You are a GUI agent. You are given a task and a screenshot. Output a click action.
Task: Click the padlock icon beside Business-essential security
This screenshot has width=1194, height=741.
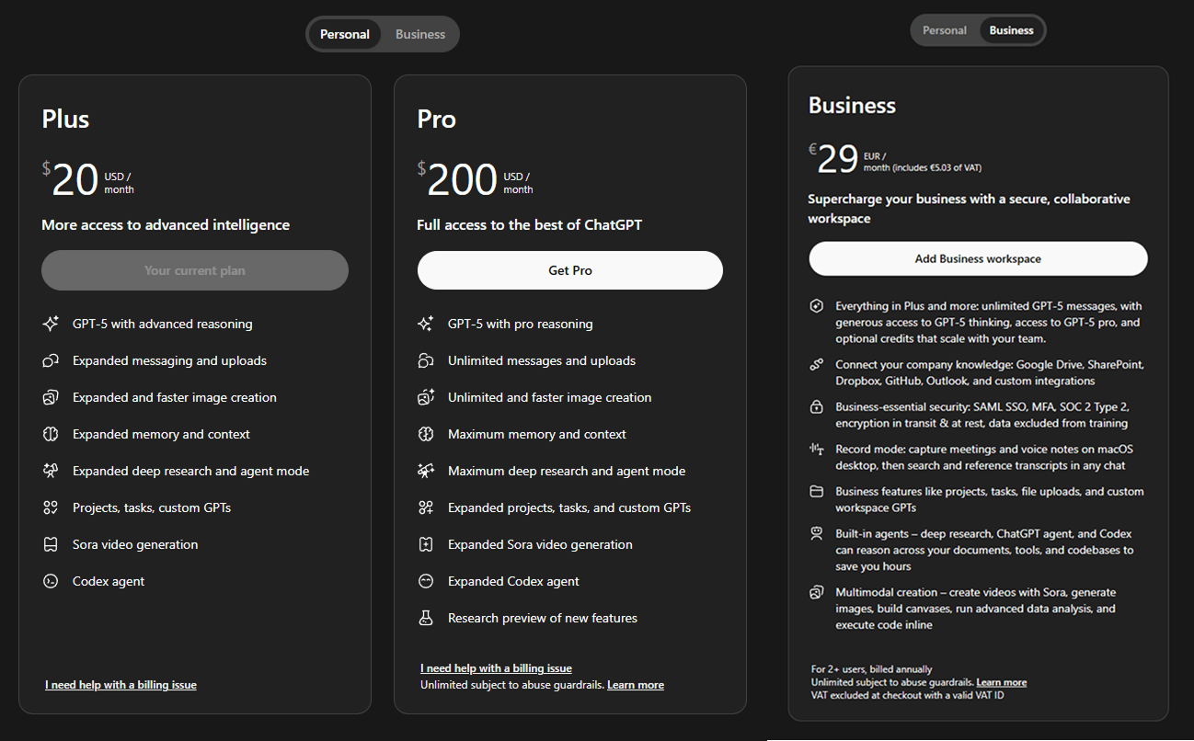[x=816, y=406]
